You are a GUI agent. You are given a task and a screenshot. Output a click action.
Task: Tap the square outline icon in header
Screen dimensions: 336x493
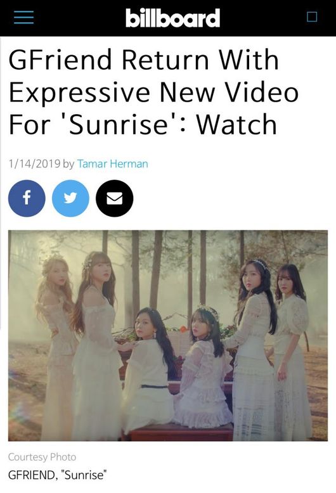[x=312, y=16]
